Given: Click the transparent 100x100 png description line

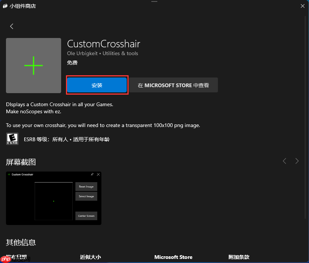Looking at the screenshot, I should coord(103,125).
